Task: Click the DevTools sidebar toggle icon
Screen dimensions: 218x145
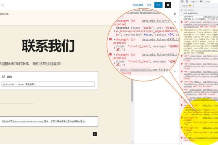Action: point(182,2)
